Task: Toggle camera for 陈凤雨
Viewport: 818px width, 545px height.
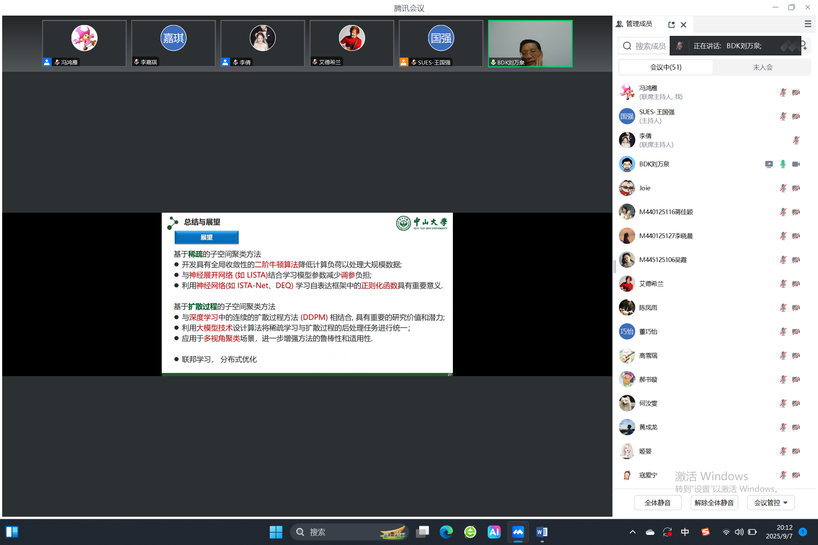Action: coord(796,308)
